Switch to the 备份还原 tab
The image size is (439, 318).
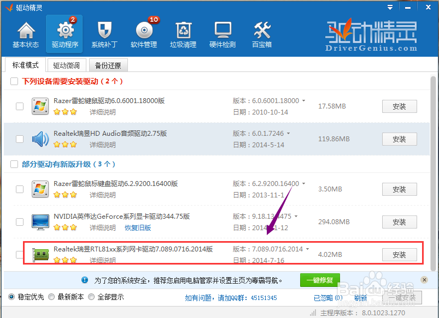point(108,65)
